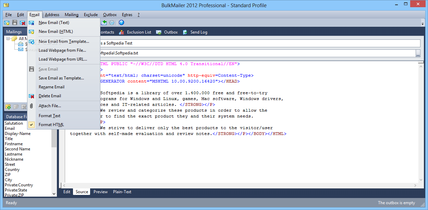Switch to the Plain-Text view tab

coord(122,192)
